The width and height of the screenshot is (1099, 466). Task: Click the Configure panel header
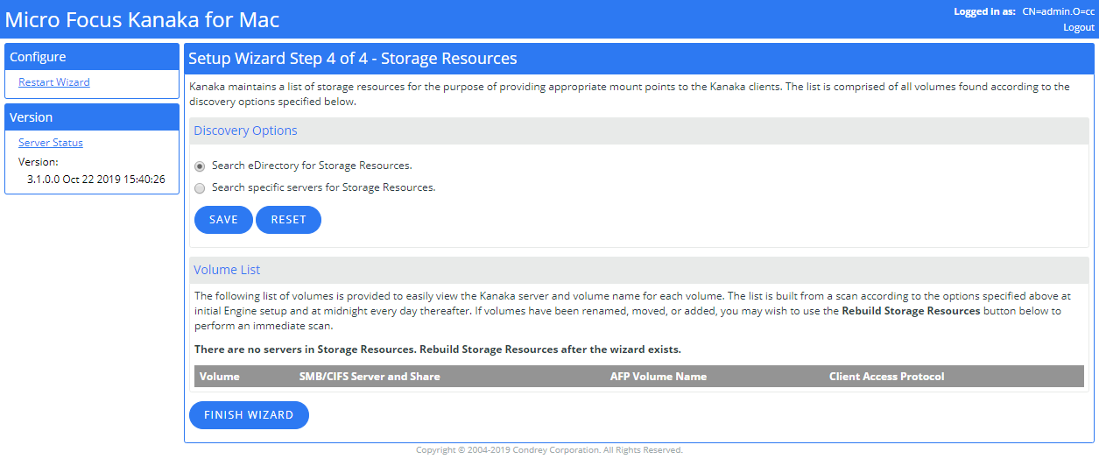38,57
